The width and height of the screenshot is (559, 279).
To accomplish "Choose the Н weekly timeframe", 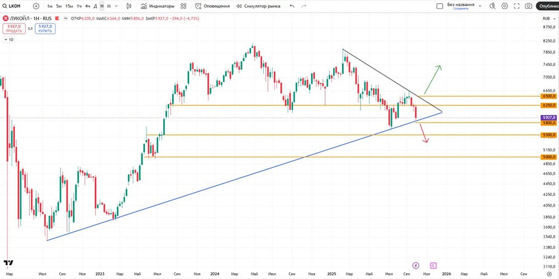I will tap(102, 6).
